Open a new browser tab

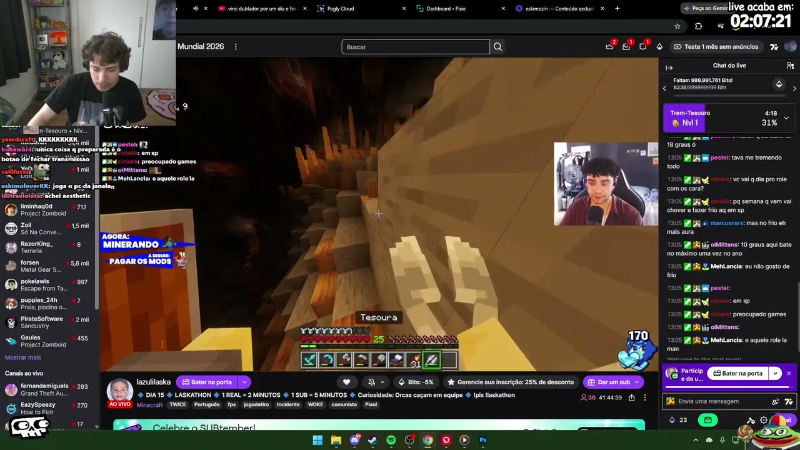(x=617, y=9)
